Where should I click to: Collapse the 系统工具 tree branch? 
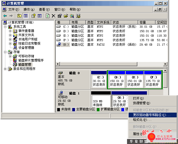(x=5, y=27)
